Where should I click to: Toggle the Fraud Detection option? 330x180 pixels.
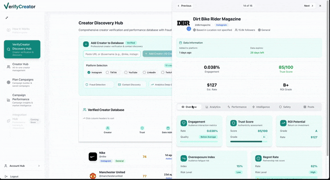(98, 85)
